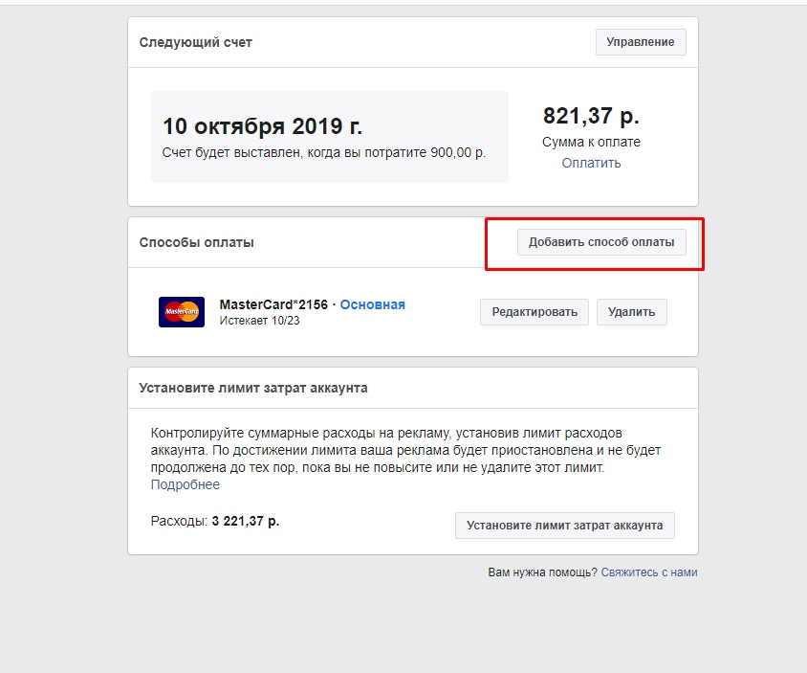Click the Следующий счет section header
The width and height of the screenshot is (807, 673).
[196, 42]
